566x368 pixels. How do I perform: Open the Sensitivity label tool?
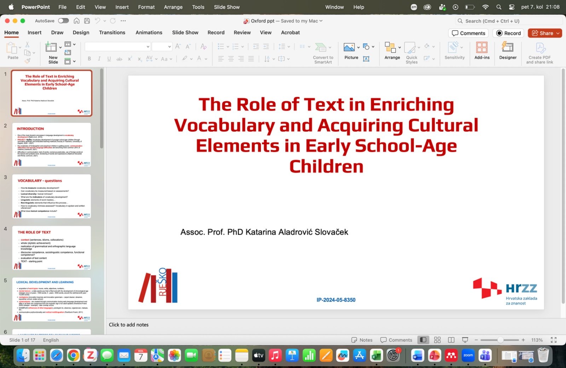tap(455, 51)
